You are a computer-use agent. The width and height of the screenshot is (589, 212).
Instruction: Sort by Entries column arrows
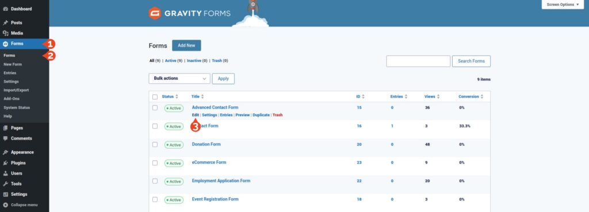pos(406,97)
